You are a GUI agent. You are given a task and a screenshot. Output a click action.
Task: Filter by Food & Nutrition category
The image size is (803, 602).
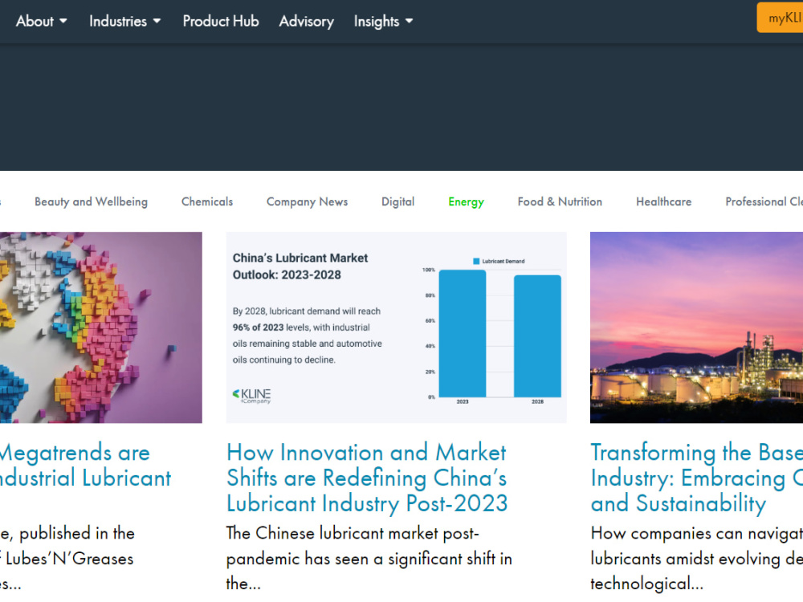point(560,201)
